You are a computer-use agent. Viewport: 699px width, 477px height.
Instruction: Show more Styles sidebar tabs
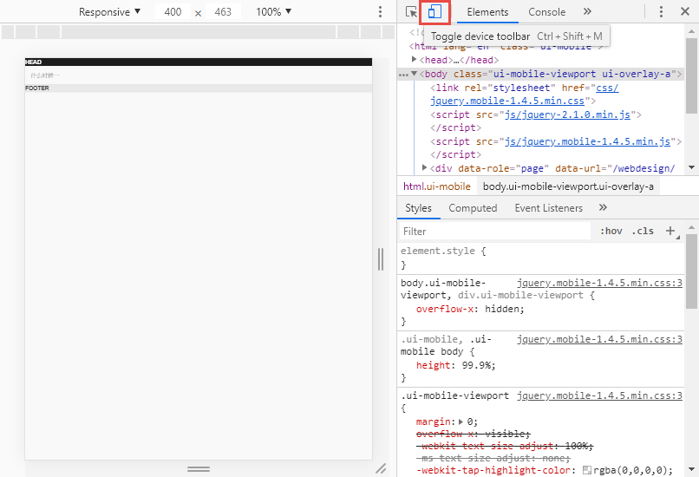tap(603, 208)
